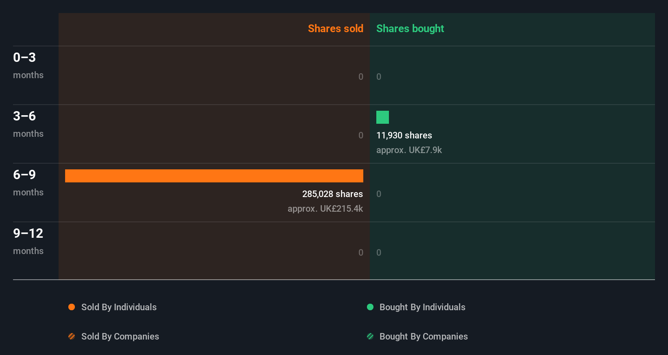The height and width of the screenshot is (355, 668).
Task: Click the orange Sold By Individuals legend dot
Action: tap(72, 307)
